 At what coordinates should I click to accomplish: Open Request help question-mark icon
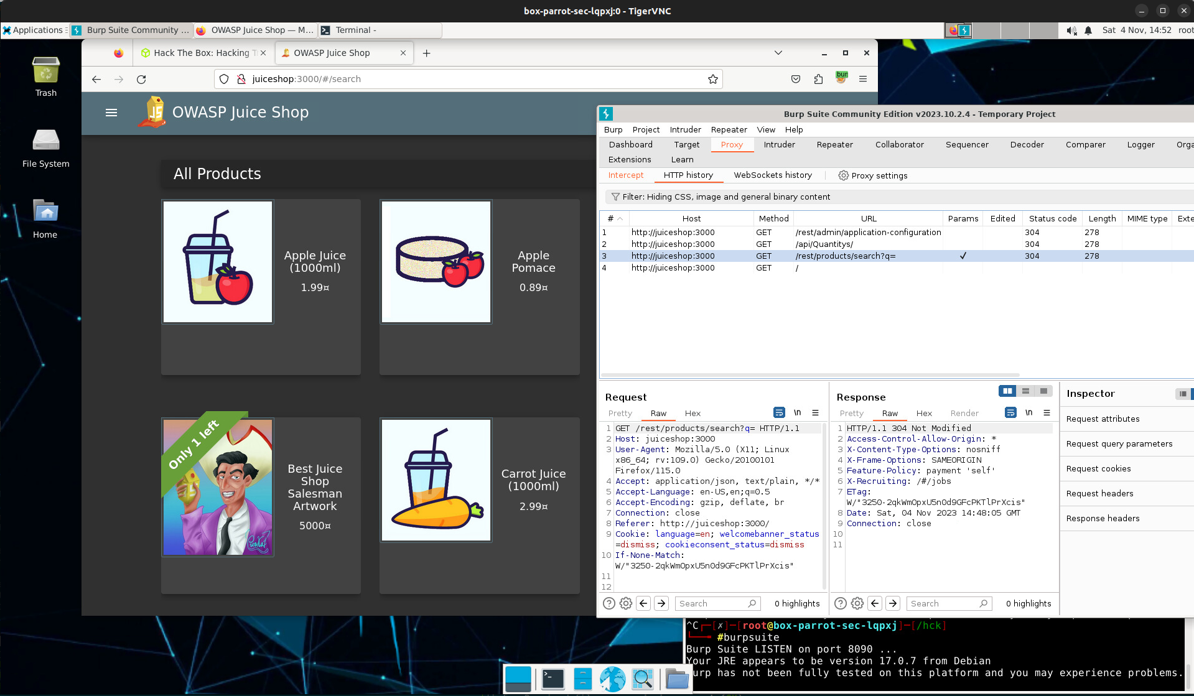[x=609, y=603]
